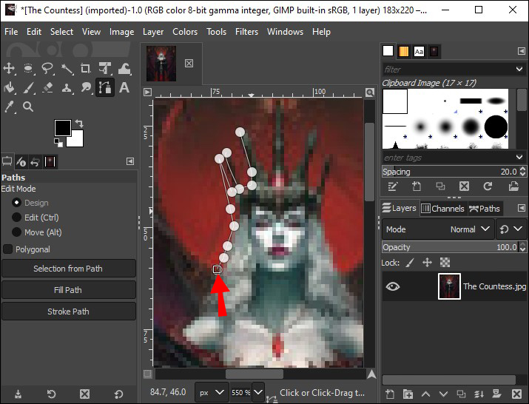This screenshot has height=404, width=529.
Task: Choose the Color Picker eyedropper tool
Action: pyautogui.click(x=10, y=107)
